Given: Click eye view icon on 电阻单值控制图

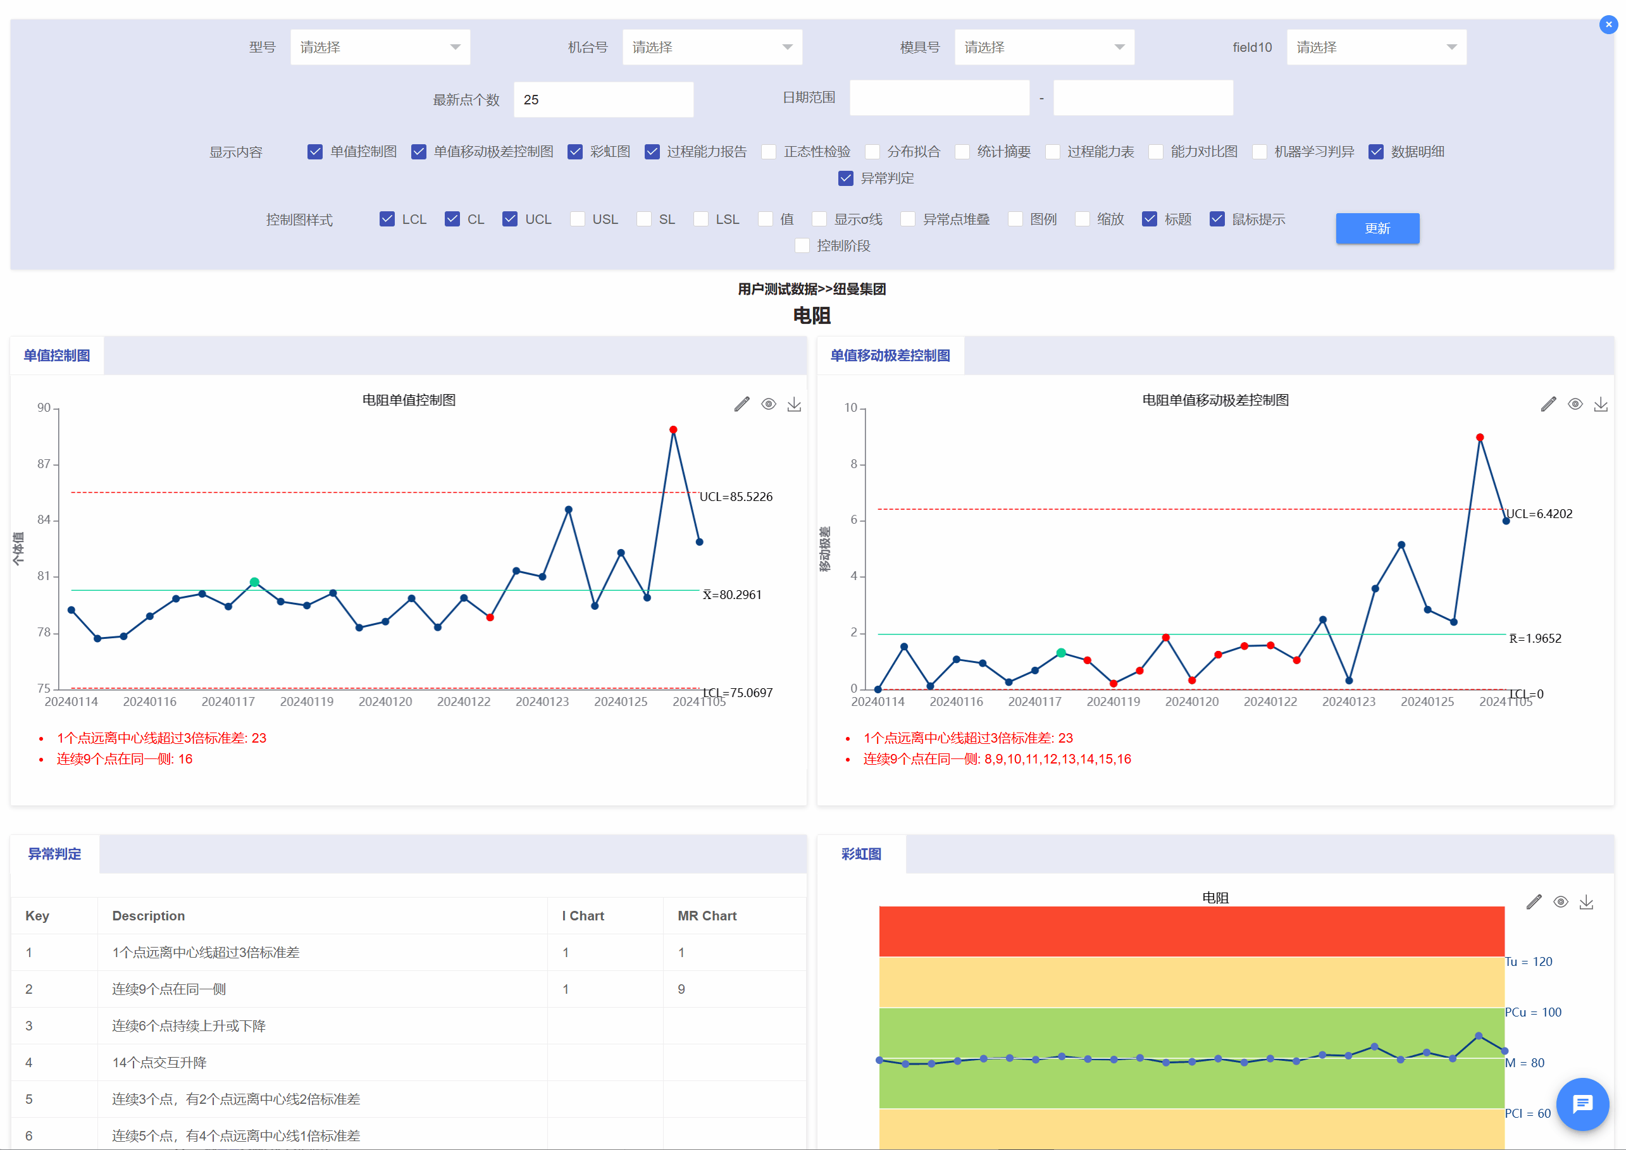Looking at the screenshot, I should (768, 404).
